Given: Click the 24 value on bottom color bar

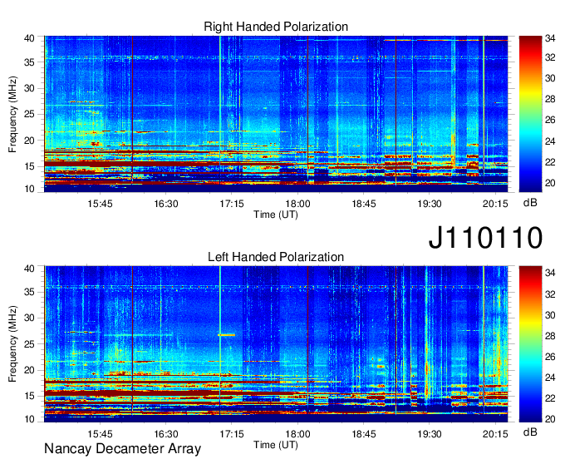Looking at the screenshot, I should [550, 378].
